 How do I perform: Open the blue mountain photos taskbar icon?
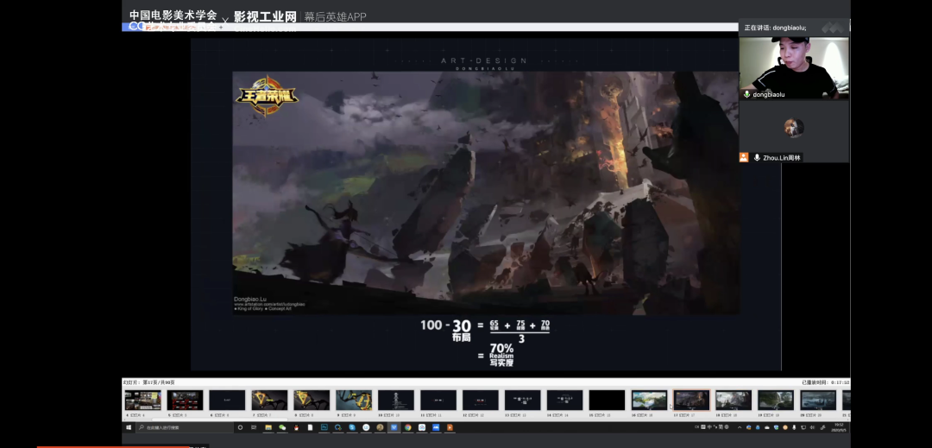(436, 427)
